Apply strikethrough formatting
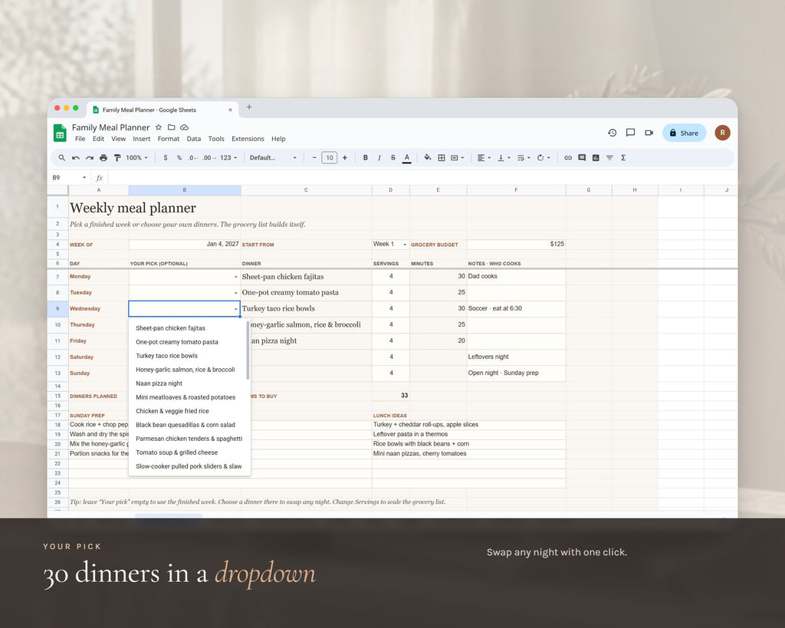Viewport: 785px width, 628px height. coord(393,158)
